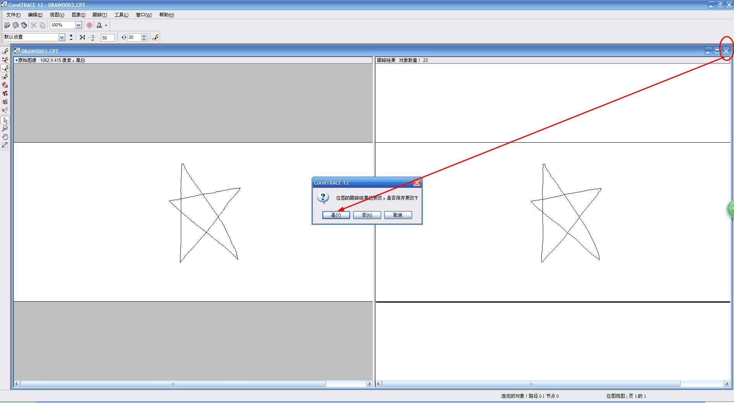Open the zoom level 100% dropdown
This screenshot has height=403, width=734.
pyautogui.click(x=78, y=25)
